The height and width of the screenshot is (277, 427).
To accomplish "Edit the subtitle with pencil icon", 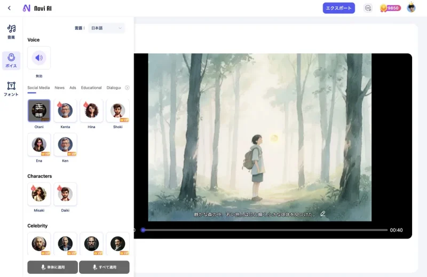I will 323,213.
